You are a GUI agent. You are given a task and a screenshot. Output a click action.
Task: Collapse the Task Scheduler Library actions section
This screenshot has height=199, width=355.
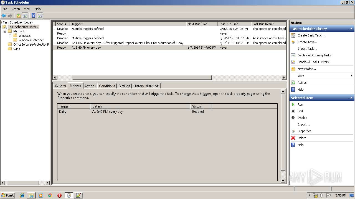click(351, 29)
